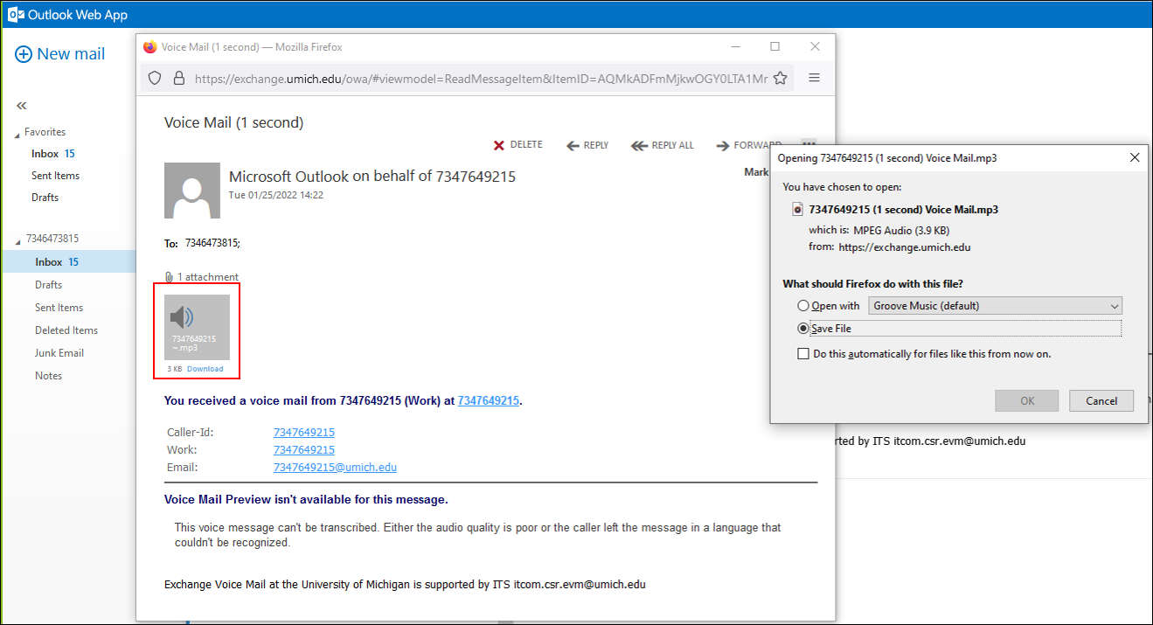Minimize the Firefox message window
Screen dimensions: 1153x625
(734, 46)
